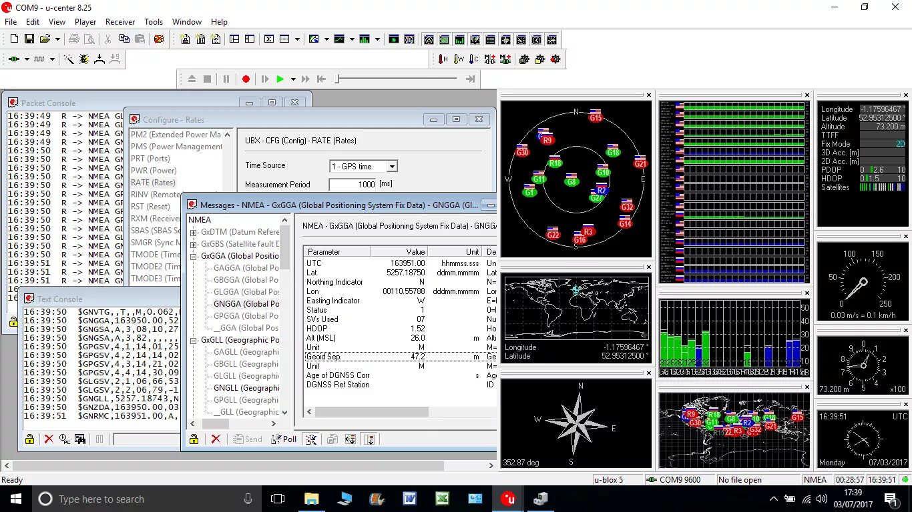Click the Poll button in Messages window
This screenshot has height=512, width=912.
coord(284,439)
